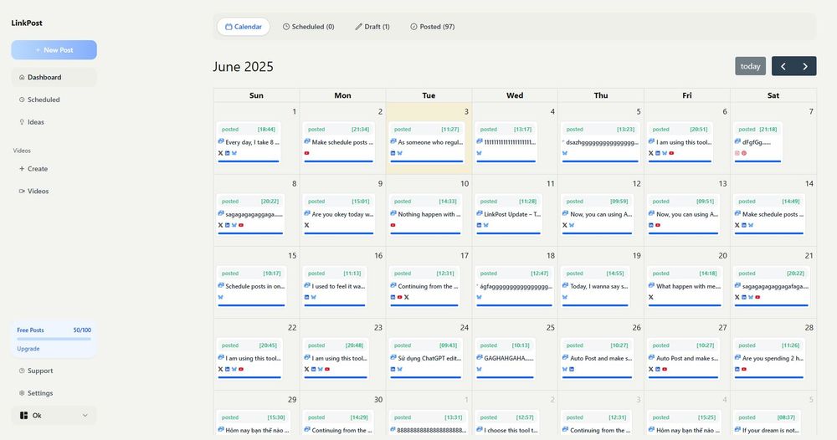
Task: Click the "June 2025" month title
Action: pyautogui.click(x=243, y=67)
